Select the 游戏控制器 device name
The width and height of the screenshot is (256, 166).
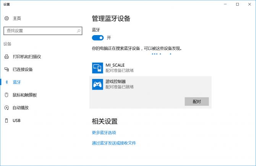click(116, 82)
